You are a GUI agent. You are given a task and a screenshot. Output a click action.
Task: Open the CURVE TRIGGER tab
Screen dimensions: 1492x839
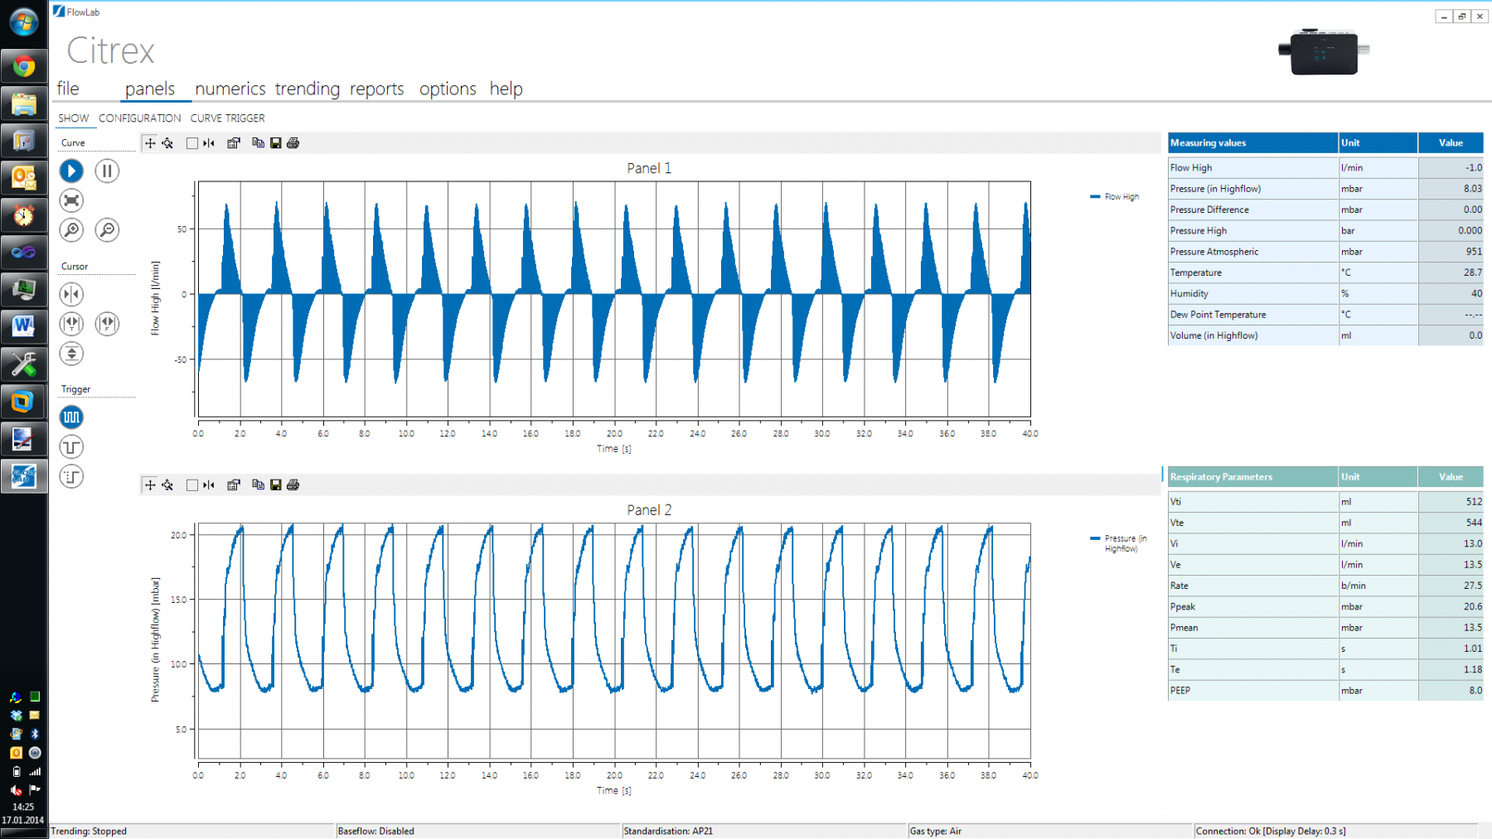pyautogui.click(x=226, y=118)
